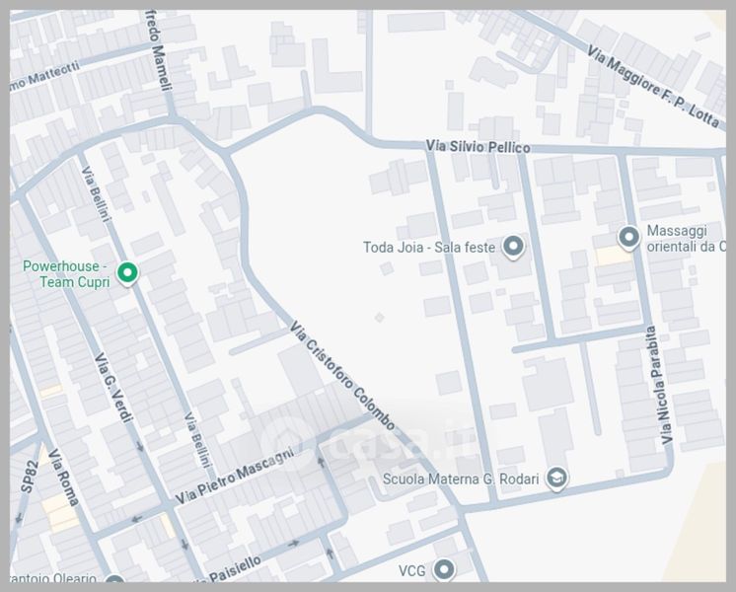Click the green Powerhouse - Team Cupri pin
Image resolution: width=736 pixels, height=592 pixels.
coord(126,273)
